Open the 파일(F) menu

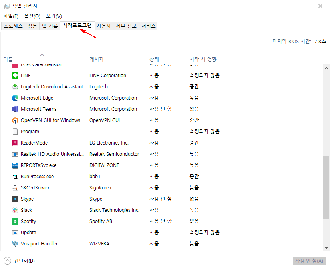[11, 16]
